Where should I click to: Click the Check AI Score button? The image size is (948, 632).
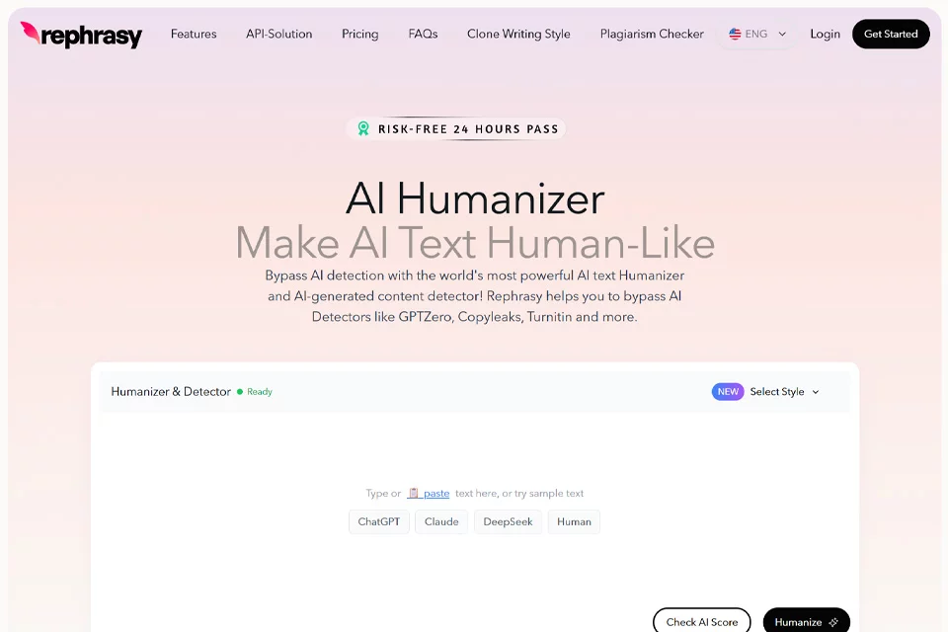[x=701, y=621]
